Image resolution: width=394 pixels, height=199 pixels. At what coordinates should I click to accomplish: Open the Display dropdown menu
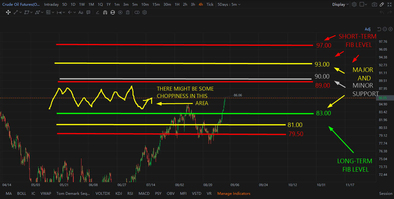pos(341,5)
